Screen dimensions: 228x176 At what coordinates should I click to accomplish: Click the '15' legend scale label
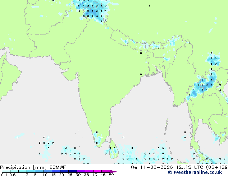pos(53,175)
